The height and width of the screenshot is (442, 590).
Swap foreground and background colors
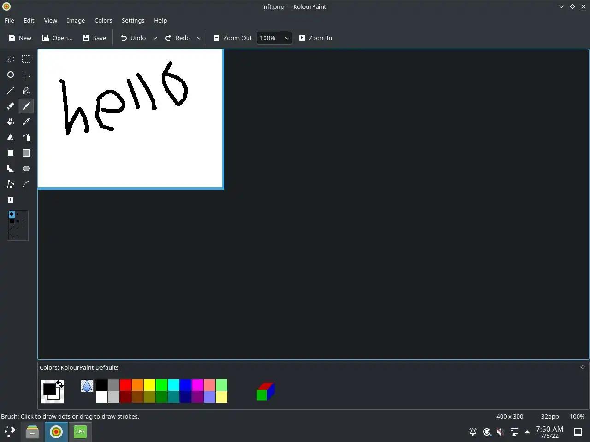click(60, 384)
